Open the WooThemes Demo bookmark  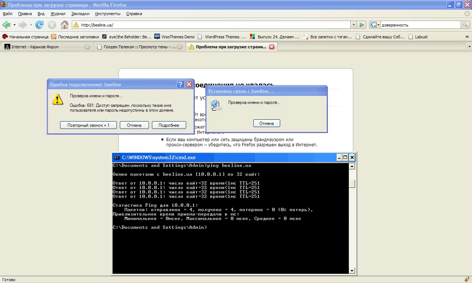(x=174, y=37)
